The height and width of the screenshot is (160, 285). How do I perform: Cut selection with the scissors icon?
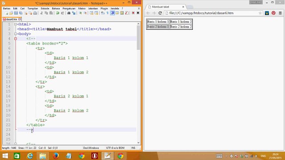click(x=41, y=13)
